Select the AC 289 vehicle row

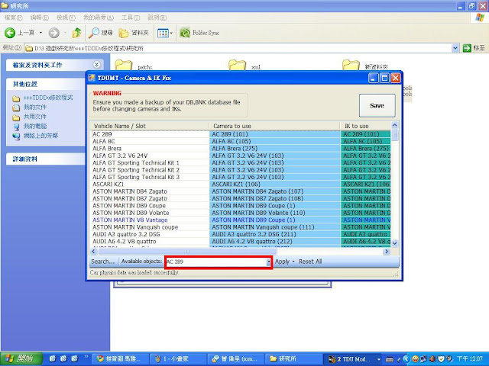click(x=151, y=134)
